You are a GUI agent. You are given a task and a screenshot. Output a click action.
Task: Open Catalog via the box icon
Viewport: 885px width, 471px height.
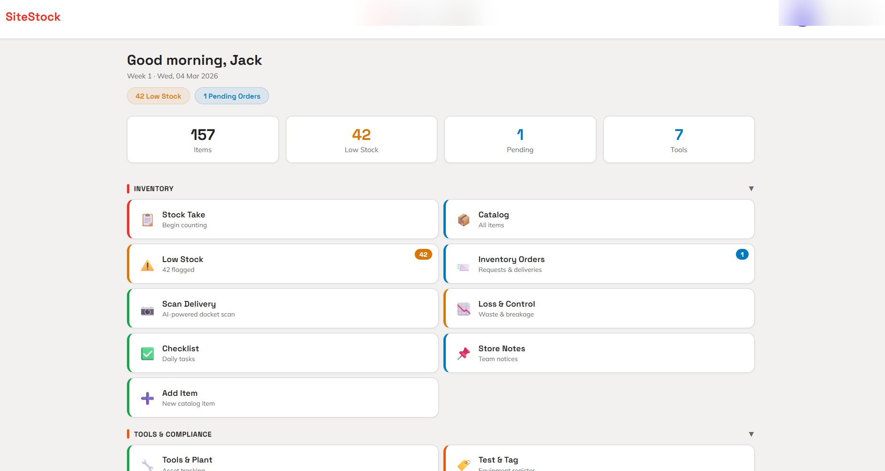pos(464,219)
